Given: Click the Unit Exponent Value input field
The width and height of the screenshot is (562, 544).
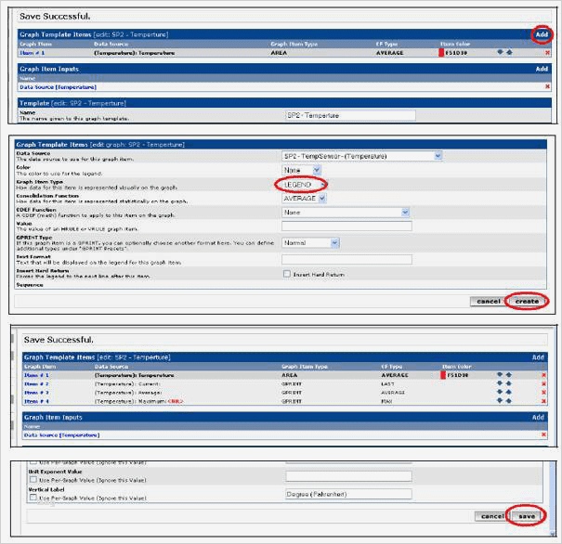Looking at the screenshot, I should (x=348, y=476).
